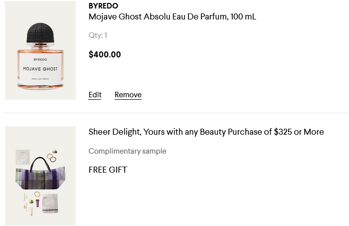Click the divider line between the two items
The image size is (349, 226).
tap(174, 113)
